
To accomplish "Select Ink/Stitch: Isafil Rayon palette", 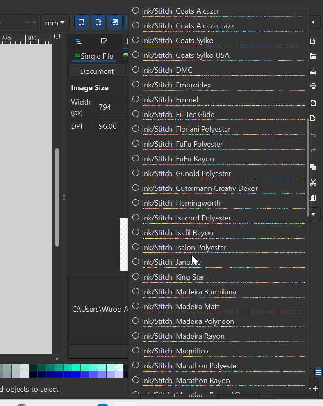I will (x=218, y=233).
